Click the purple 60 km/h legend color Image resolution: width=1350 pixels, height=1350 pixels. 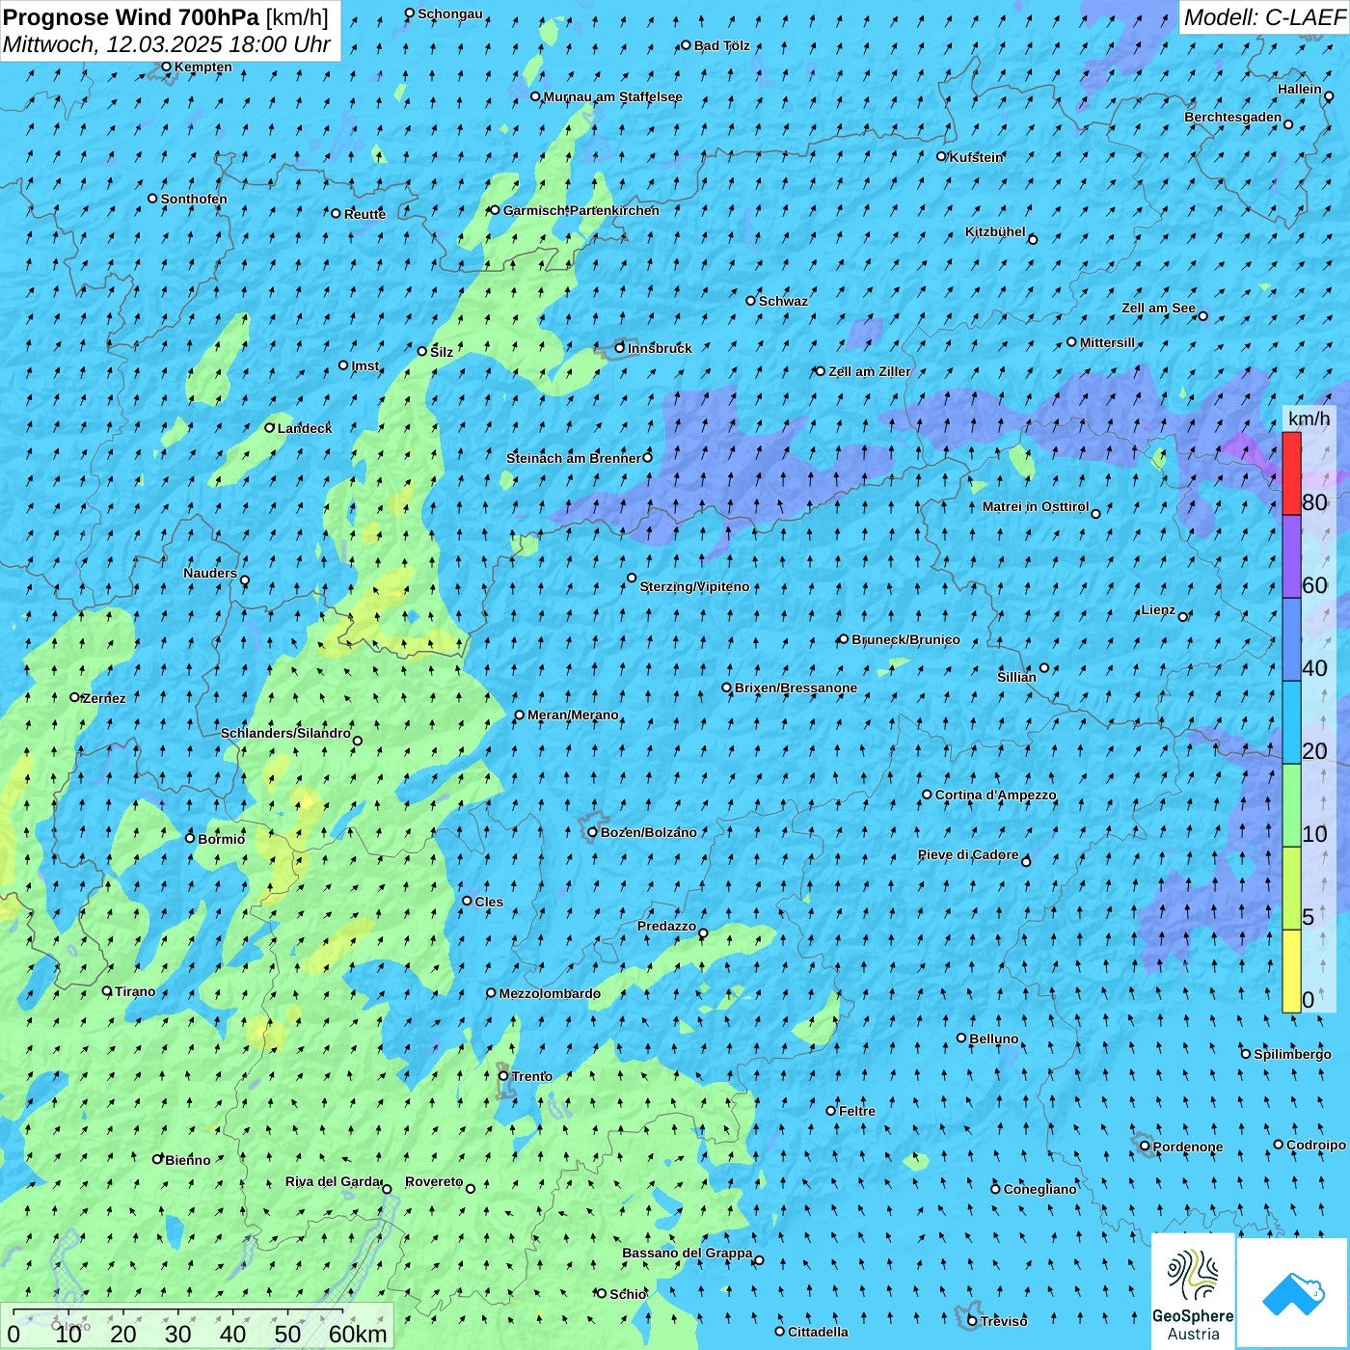(1291, 556)
